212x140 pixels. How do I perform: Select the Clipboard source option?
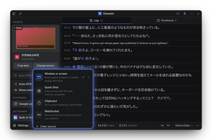[63, 103]
